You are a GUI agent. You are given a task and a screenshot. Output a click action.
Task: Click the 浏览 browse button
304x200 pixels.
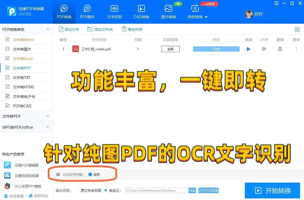pyautogui.click(x=192, y=190)
